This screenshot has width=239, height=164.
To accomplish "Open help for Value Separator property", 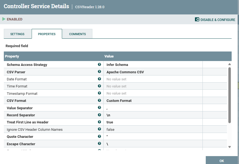I will (x=99, y=108).
